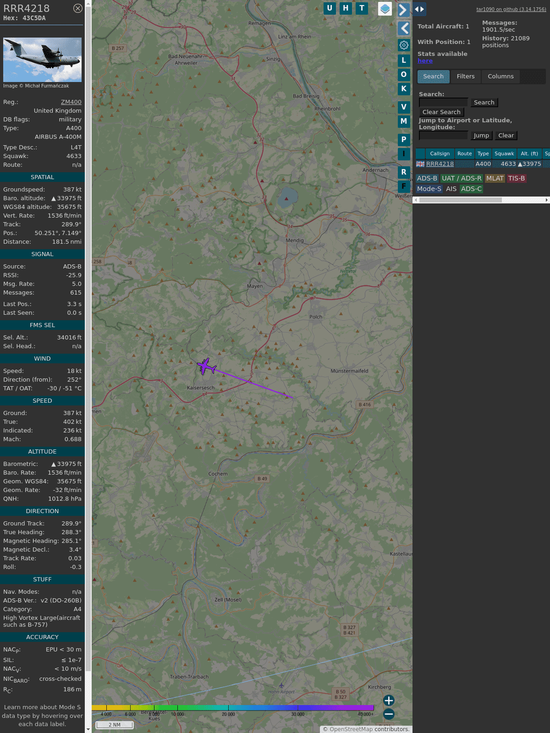The image size is (550, 733).
Task: Click the table scrollbar right arrow
Action: (547, 200)
